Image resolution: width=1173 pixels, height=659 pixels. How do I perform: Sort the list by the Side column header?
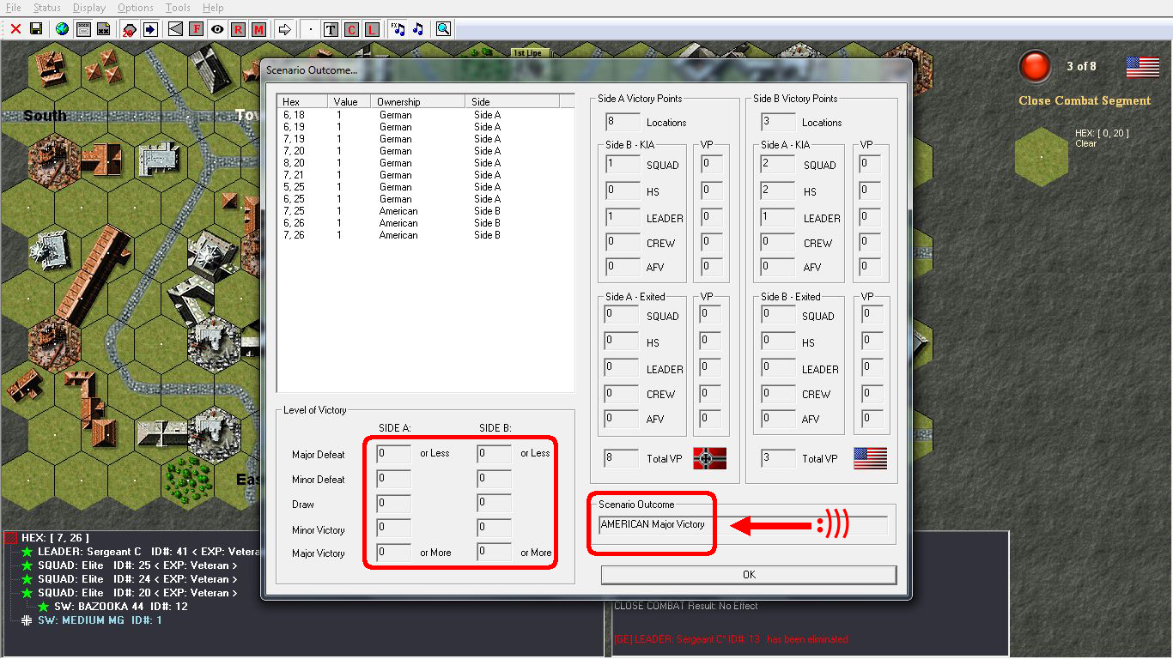pyautogui.click(x=513, y=101)
